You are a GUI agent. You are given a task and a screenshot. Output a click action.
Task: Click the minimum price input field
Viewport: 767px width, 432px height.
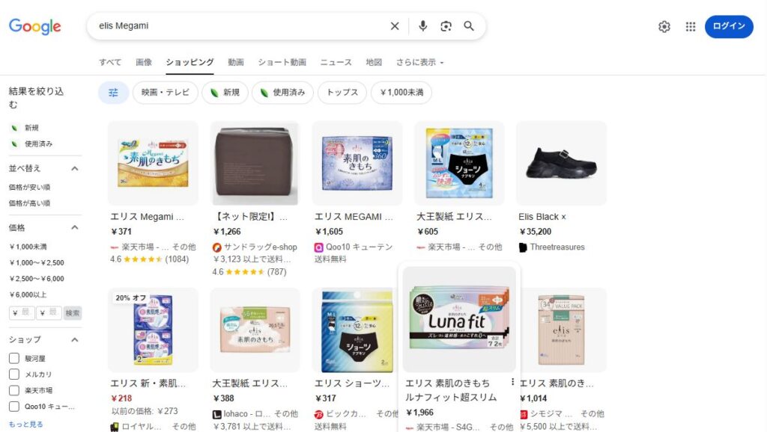[x=22, y=312]
